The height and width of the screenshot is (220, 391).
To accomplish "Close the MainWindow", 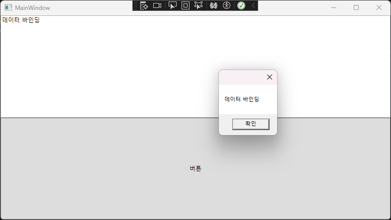I will [x=379, y=8].
